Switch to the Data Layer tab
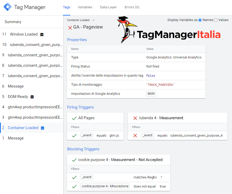Image resolution: width=232 pixels, height=194 pixels. (108, 7)
